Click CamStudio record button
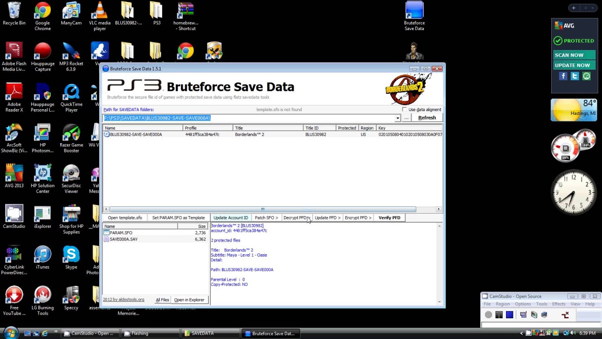Viewport: 602px width, 339px height. (x=489, y=315)
